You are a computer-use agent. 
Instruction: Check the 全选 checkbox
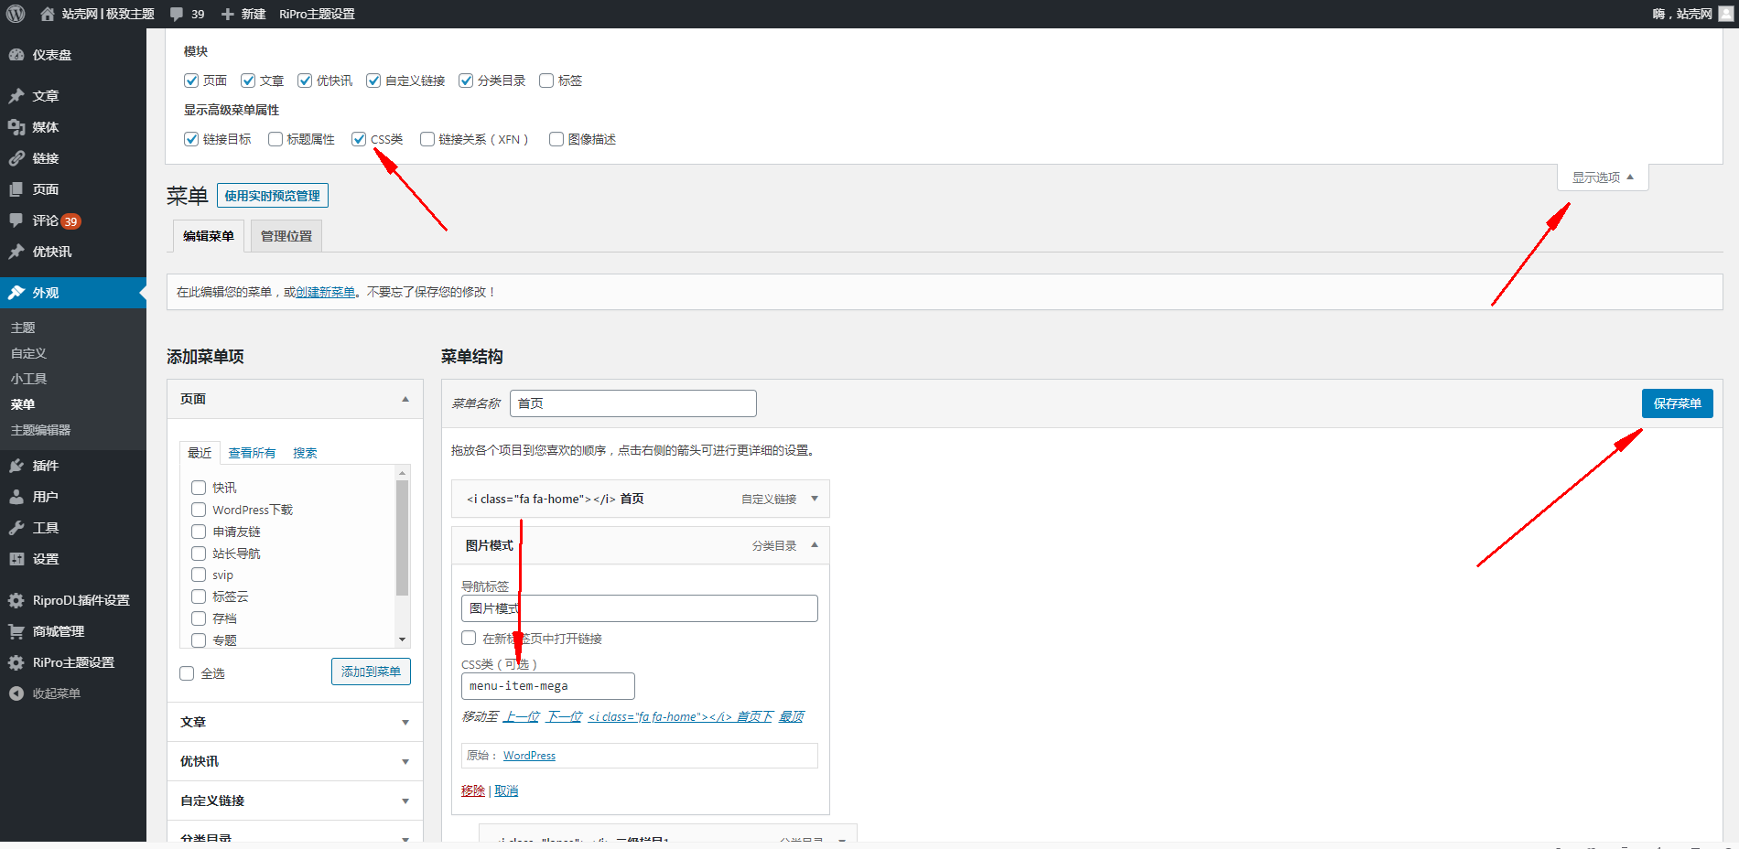click(x=187, y=673)
